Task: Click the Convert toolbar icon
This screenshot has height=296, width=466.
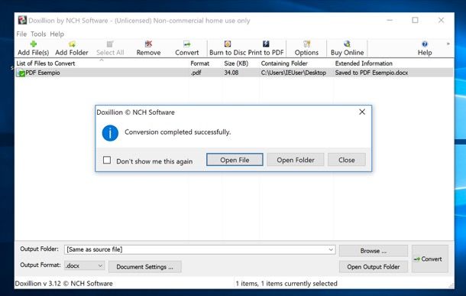Action: coord(187,44)
